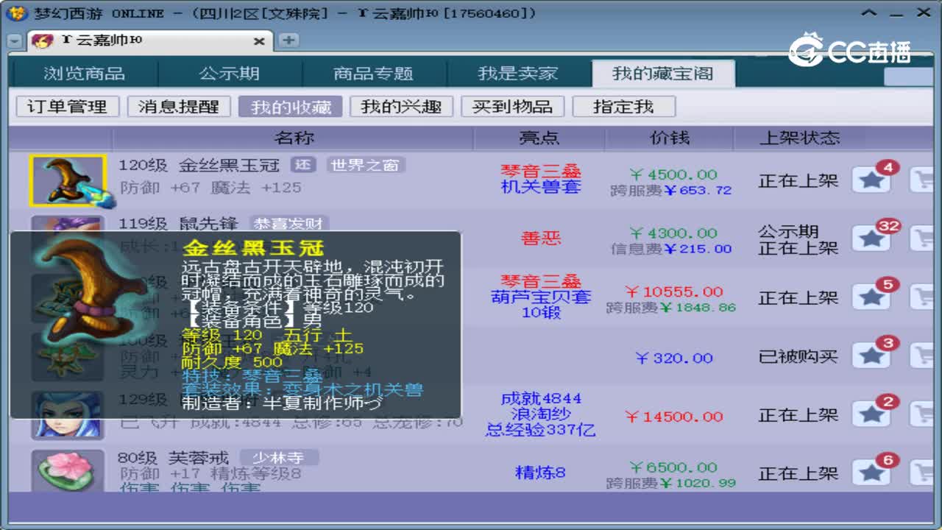Toggle favorite star on ￥14500.00 row
The height and width of the screenshot is (530, 942).
871,415
